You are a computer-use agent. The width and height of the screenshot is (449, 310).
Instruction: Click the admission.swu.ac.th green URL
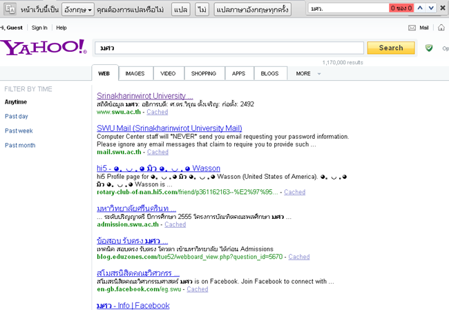pyautogui.click(x=128, y=224)
